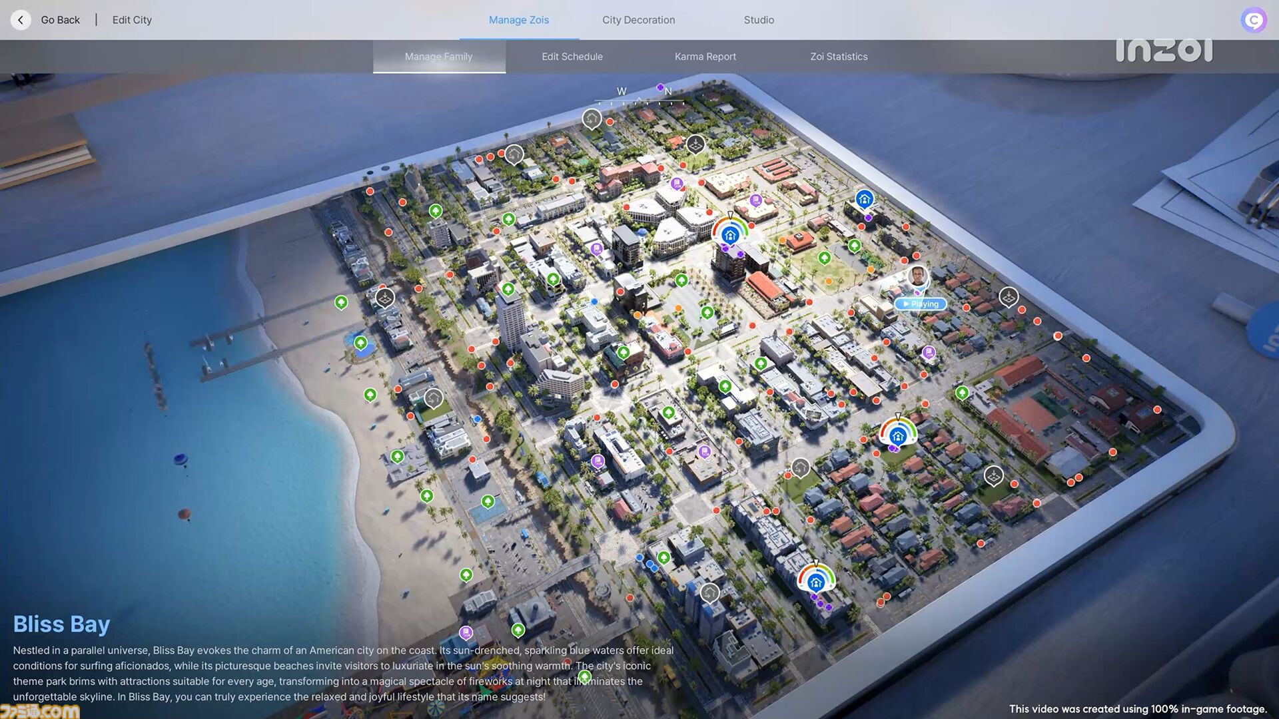Select empty-lot marker in southeast houses
The height and width of the screenshot is (719, 1279).
(x=993, y=475)
